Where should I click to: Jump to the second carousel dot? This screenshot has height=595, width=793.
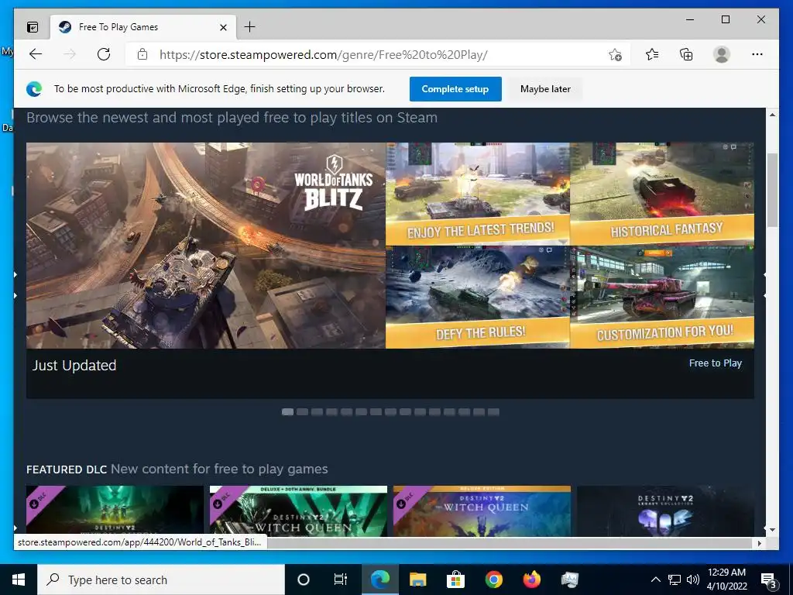tap(303, 412)
